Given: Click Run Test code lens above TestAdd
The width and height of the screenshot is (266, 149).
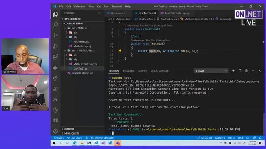Looking at the screenshot, I should coord(150,41).
